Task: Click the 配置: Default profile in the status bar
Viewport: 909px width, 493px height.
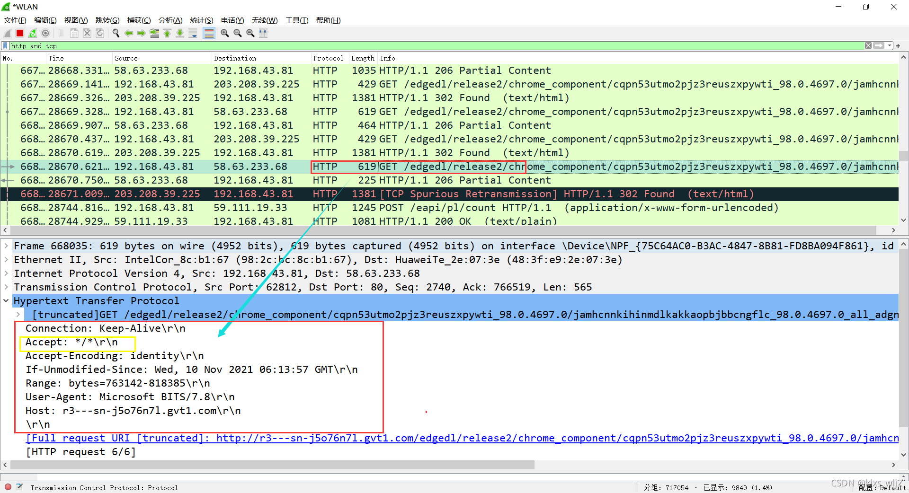Action: [882, 487]
